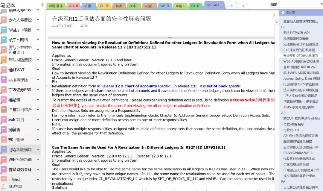Expand the 网络 notebook chevron
The height and width of the screenshot is (191, 323).
[38, 40]
